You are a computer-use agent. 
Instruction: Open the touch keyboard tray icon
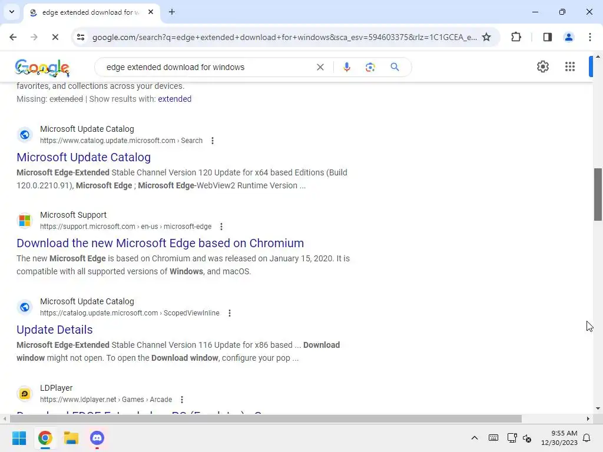pos(493,438)
